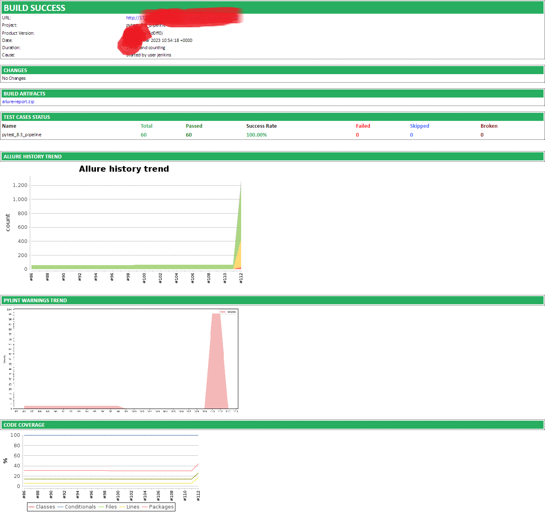Click the 0 value under Broken
Image resolution: width=550 pixels, height=519 pixels.
[482, 135]
